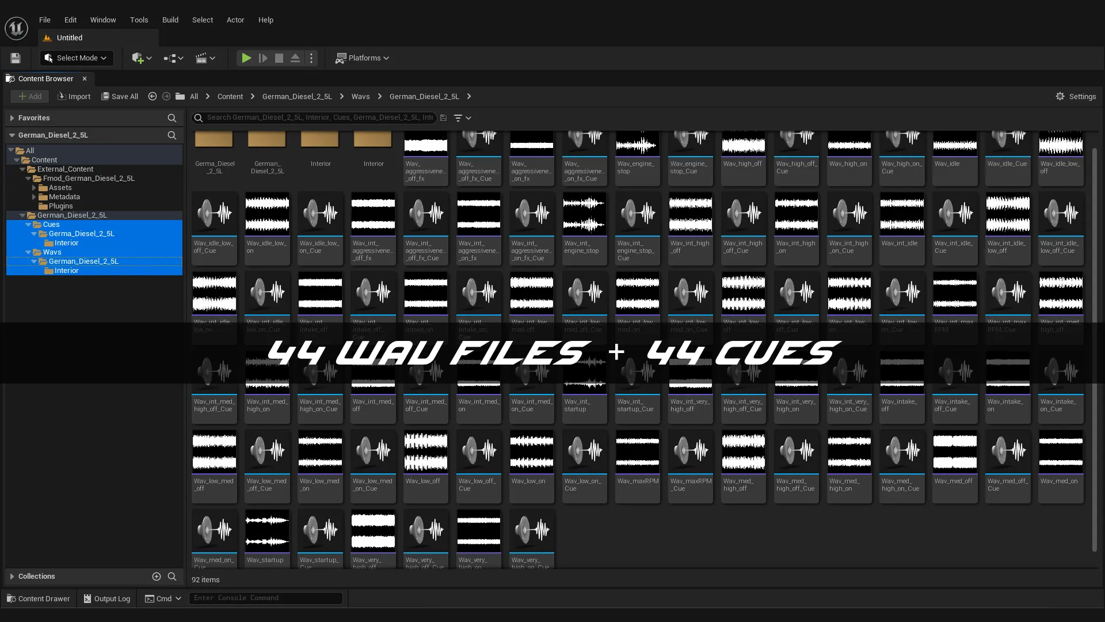Click the Import button
This screenshot has height=622, width=1105.
coord(74,96)
